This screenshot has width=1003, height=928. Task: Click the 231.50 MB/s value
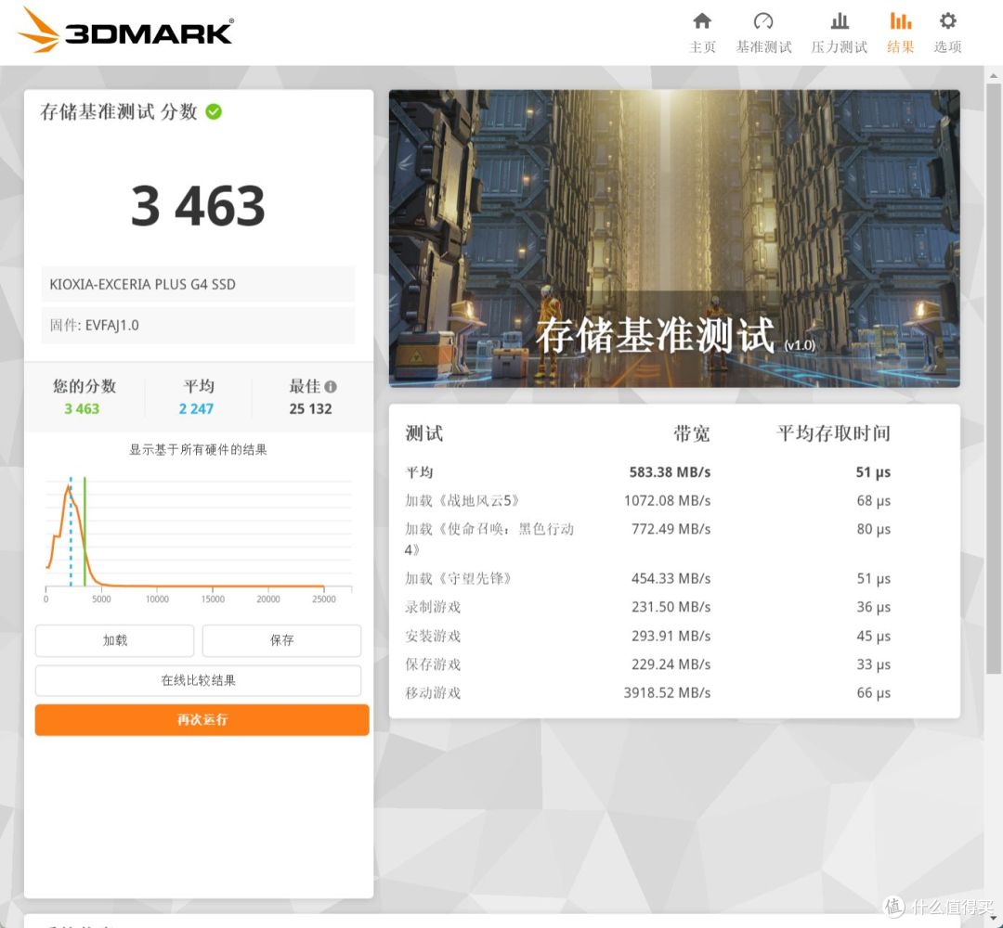click(x=671, y=607)
